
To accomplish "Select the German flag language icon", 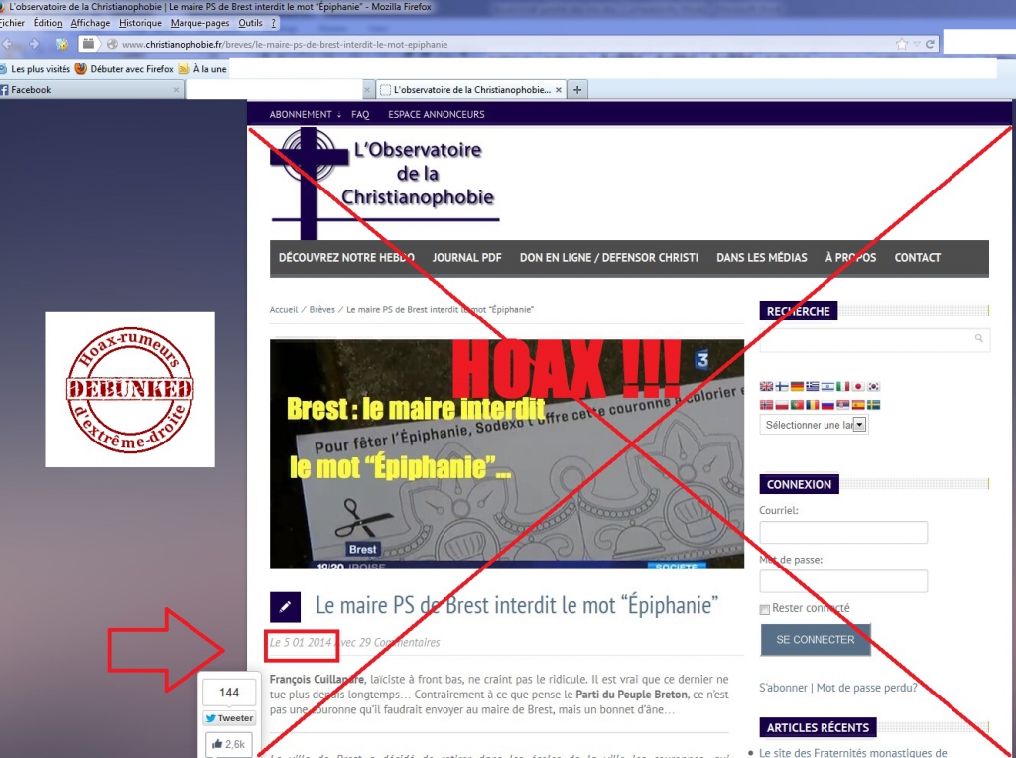I will 797,386.
